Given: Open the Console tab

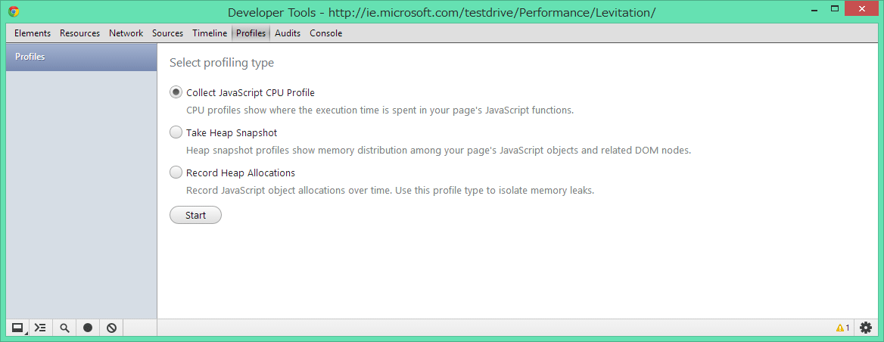Looking at the screenshot, I should pos(326,33).
